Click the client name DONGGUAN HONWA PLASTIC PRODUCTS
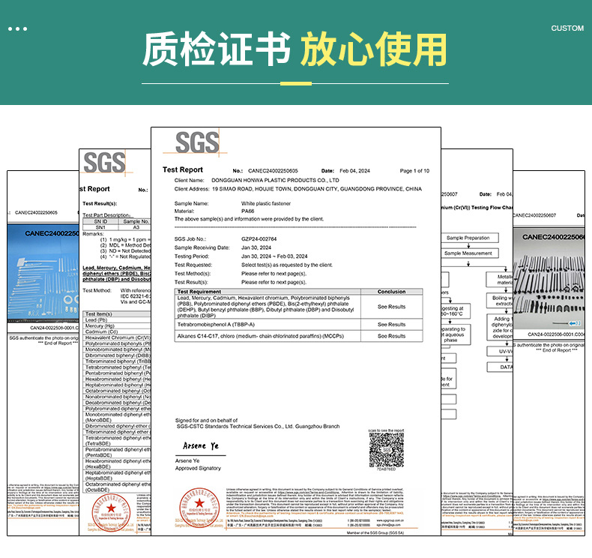Image resolution: width=592 pixels, height=558 pixels. [x=275, y=180]
